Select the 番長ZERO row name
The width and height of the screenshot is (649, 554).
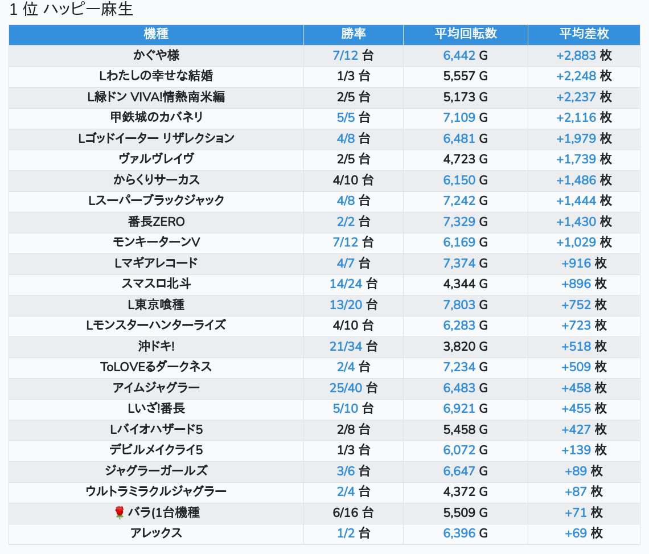click(x=157, y=221)
